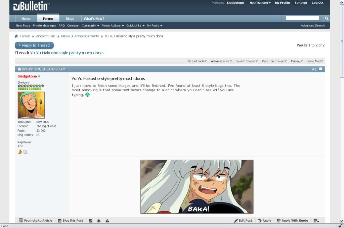Open the Thread Tools menu

[x=197, y=61]
